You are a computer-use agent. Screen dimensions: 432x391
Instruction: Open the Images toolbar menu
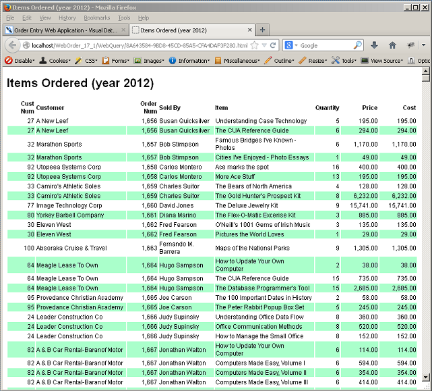coord(149,61)
